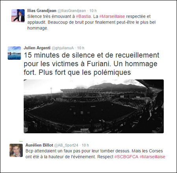The image size is (177, 173).
Task: Select the #Bastia hashtag
Action: (x=83, y=17)
